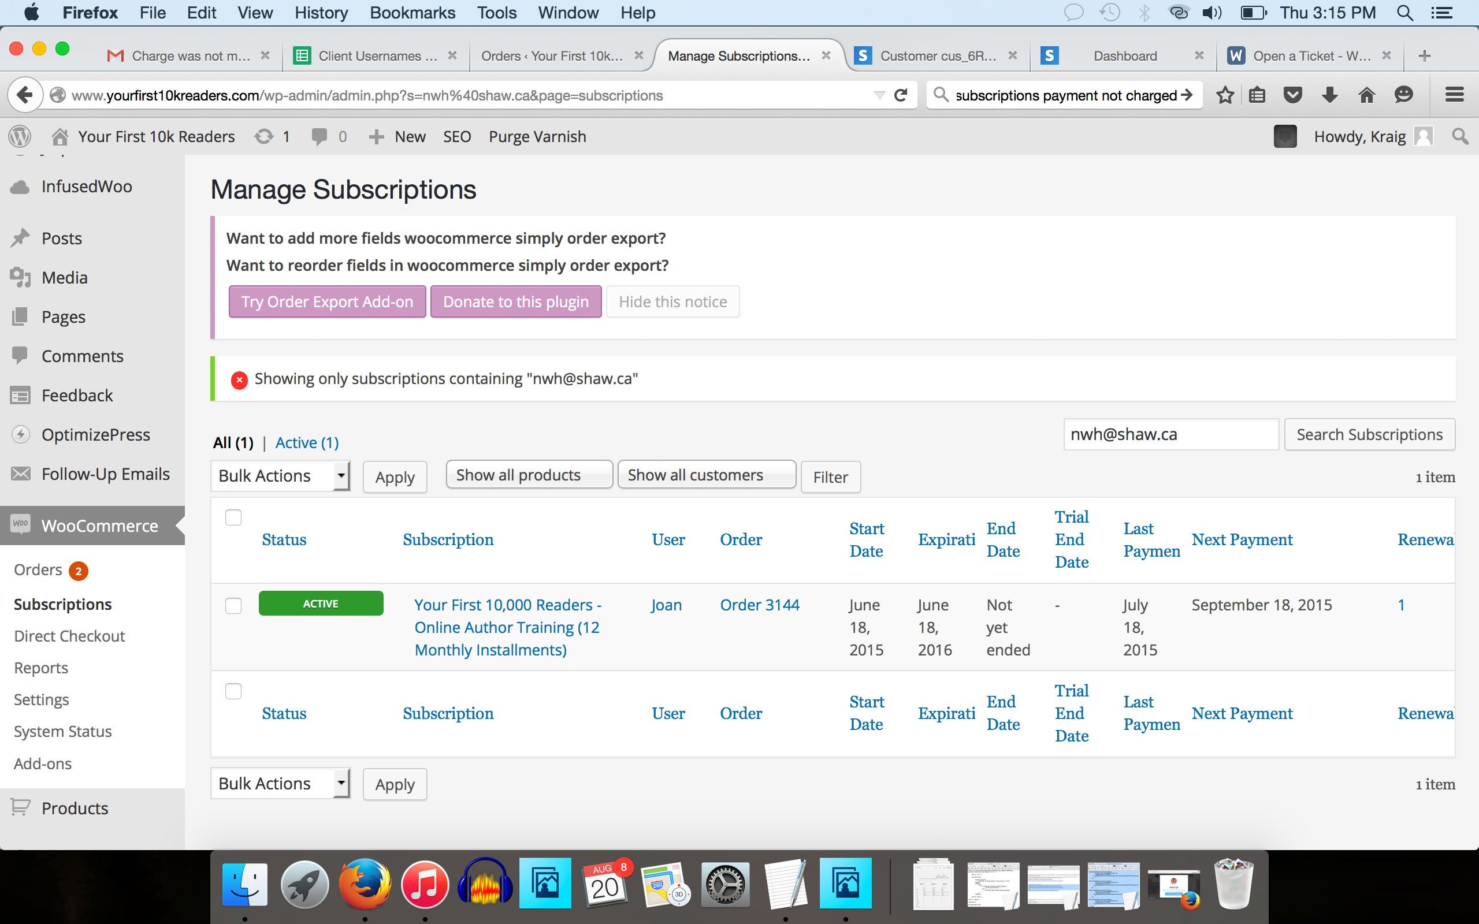Sort by the Next Payment column header
1479x924 pixels.
1242,539
